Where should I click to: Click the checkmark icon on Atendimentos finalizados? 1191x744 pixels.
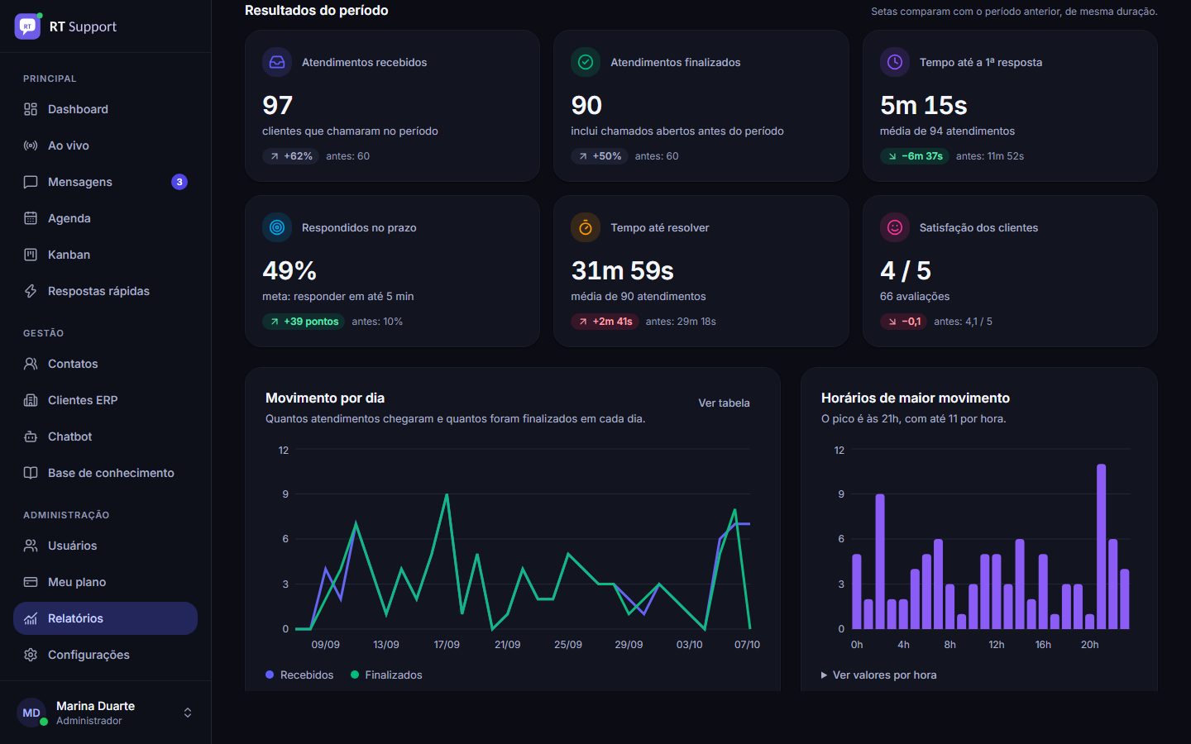coord(586,62)
